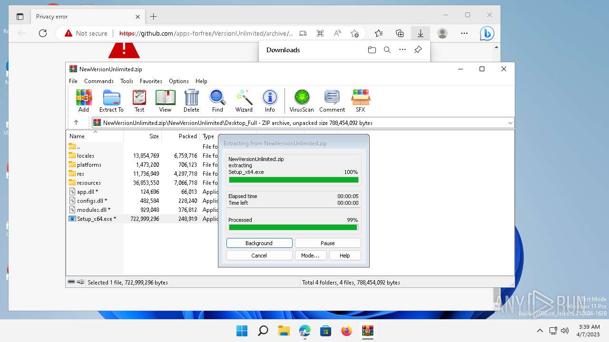The image size is (609, 342).
Task: Pin the Downloads panel
Action: click(418, 50)
